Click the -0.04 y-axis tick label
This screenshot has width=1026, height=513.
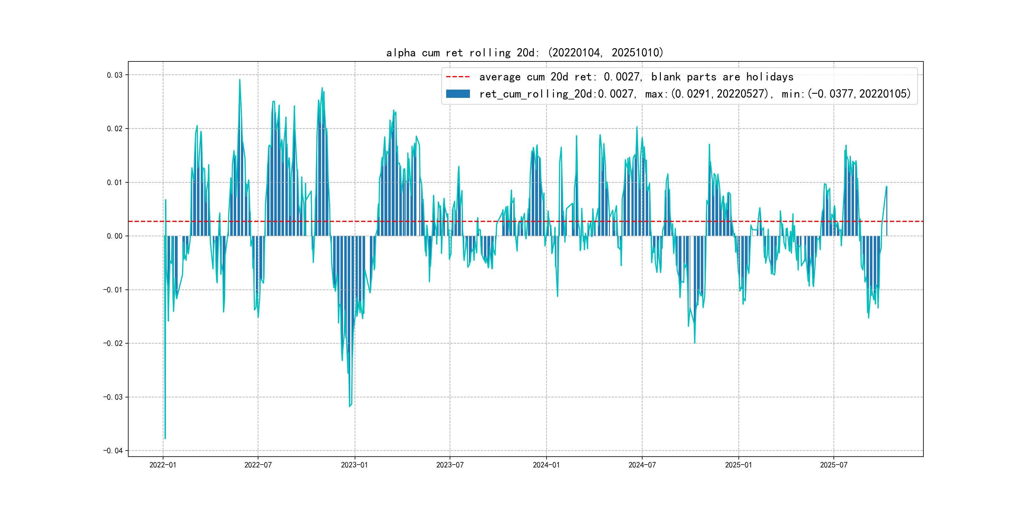point(113,451)
